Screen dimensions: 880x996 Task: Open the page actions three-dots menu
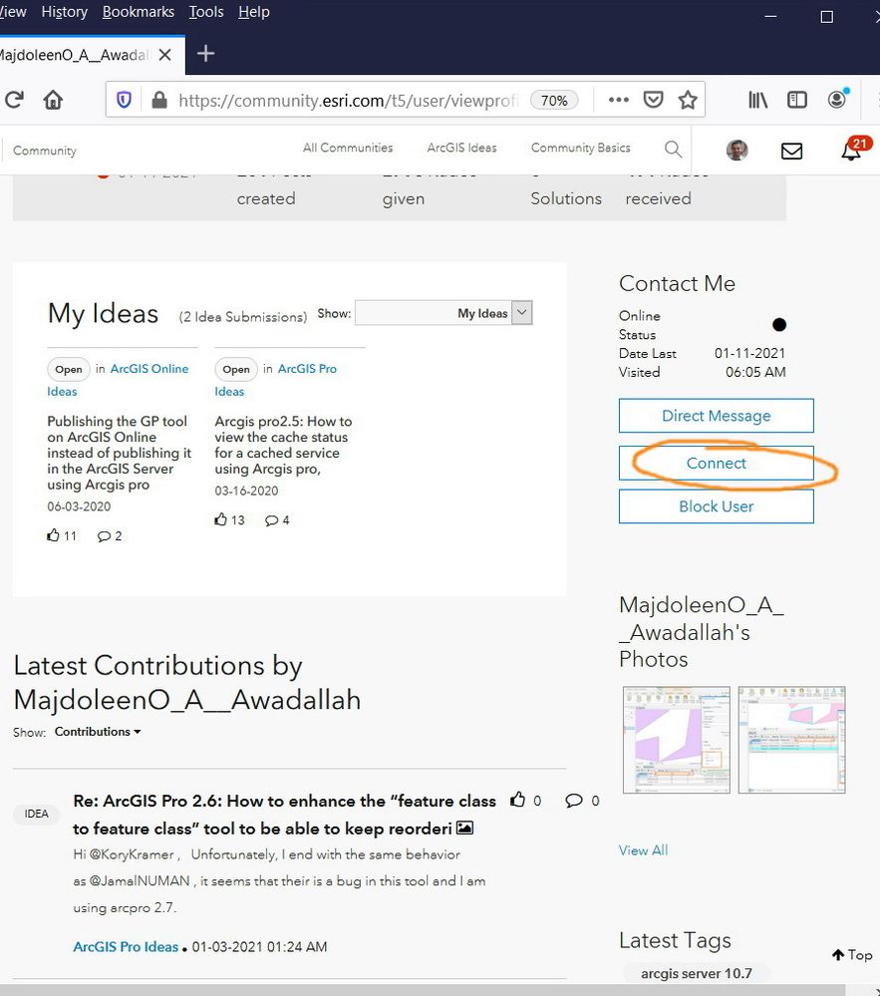619,100
